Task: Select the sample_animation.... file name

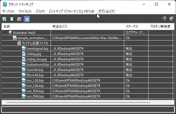Action: (32, 38)
